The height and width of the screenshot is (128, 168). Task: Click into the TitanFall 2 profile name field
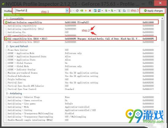pyautogui.click(x=41, y=10)
